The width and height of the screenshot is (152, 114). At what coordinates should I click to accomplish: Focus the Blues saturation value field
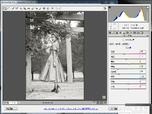point(143,77)
